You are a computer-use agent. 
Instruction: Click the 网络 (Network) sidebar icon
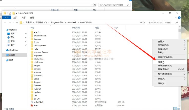click(x=7, y=60)
